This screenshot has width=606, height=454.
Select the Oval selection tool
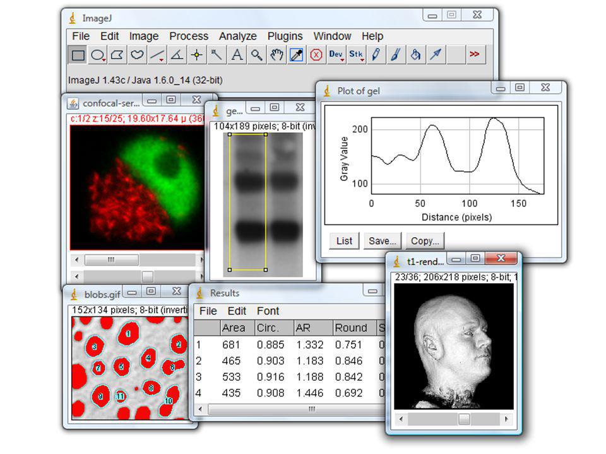[x=98, y=55]
